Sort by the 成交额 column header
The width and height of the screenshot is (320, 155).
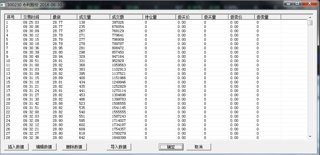point(126,17)
